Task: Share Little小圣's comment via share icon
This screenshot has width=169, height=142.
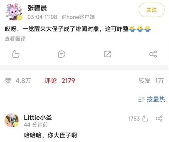Action: (159, 119)
